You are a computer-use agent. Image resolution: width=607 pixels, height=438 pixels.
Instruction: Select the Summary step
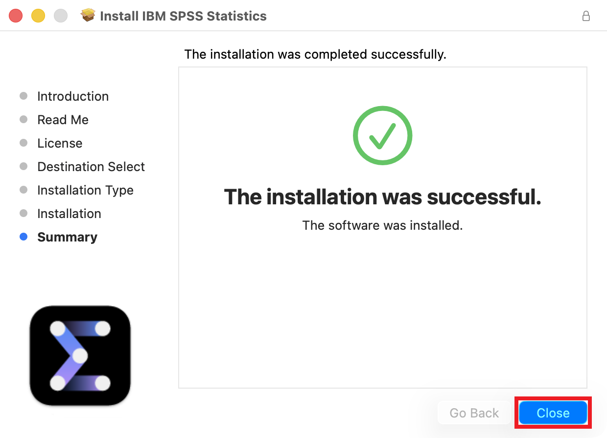pos(67,237)
